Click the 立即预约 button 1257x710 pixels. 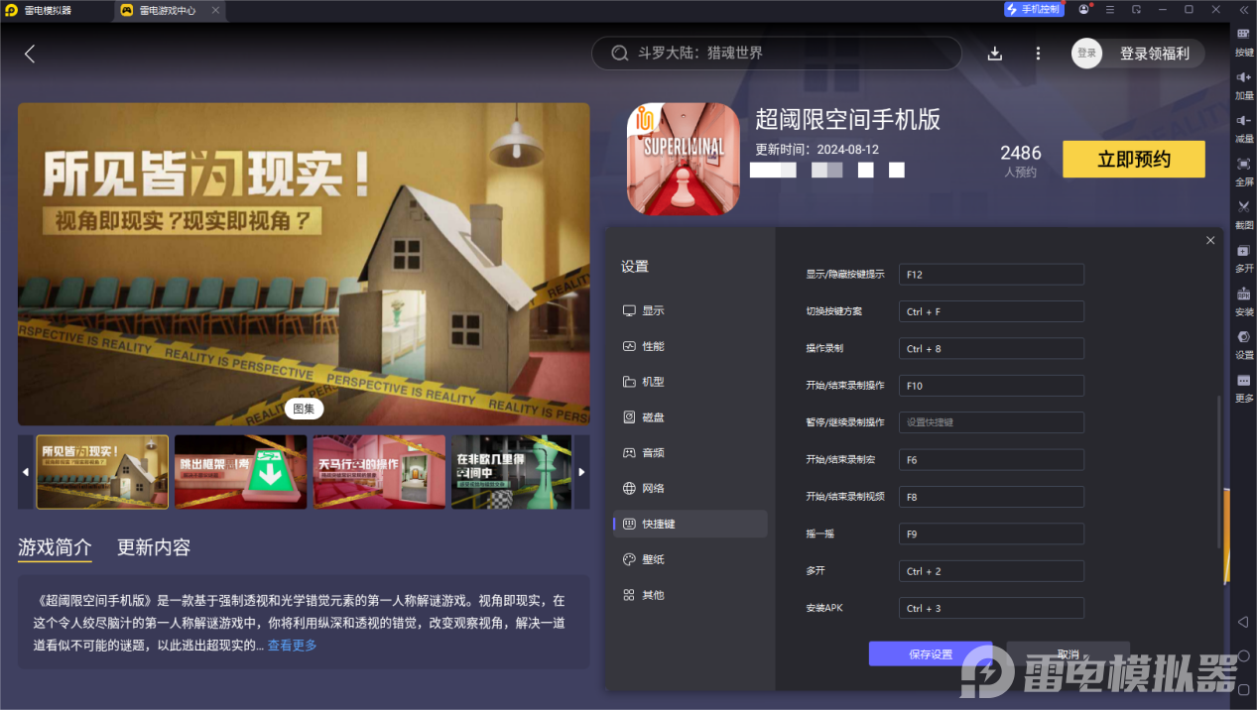1134,160
